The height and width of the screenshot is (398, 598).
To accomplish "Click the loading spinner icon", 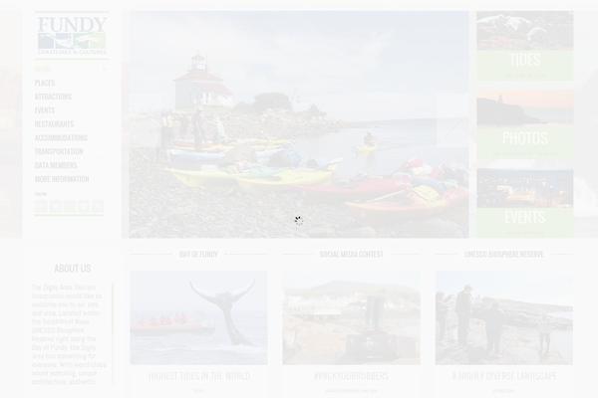I will point(299,221).
